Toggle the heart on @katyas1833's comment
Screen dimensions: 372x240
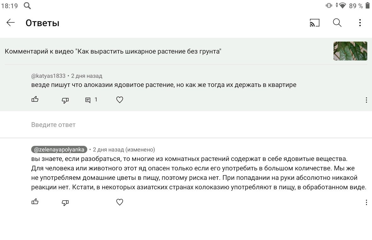click(119, 100)
